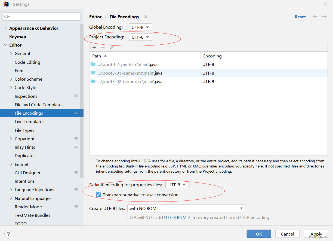Open the UTF-8 BOM help link
The height and width of the screenshot is (241, 333).
pyautogui.click(x=177, y=217)
